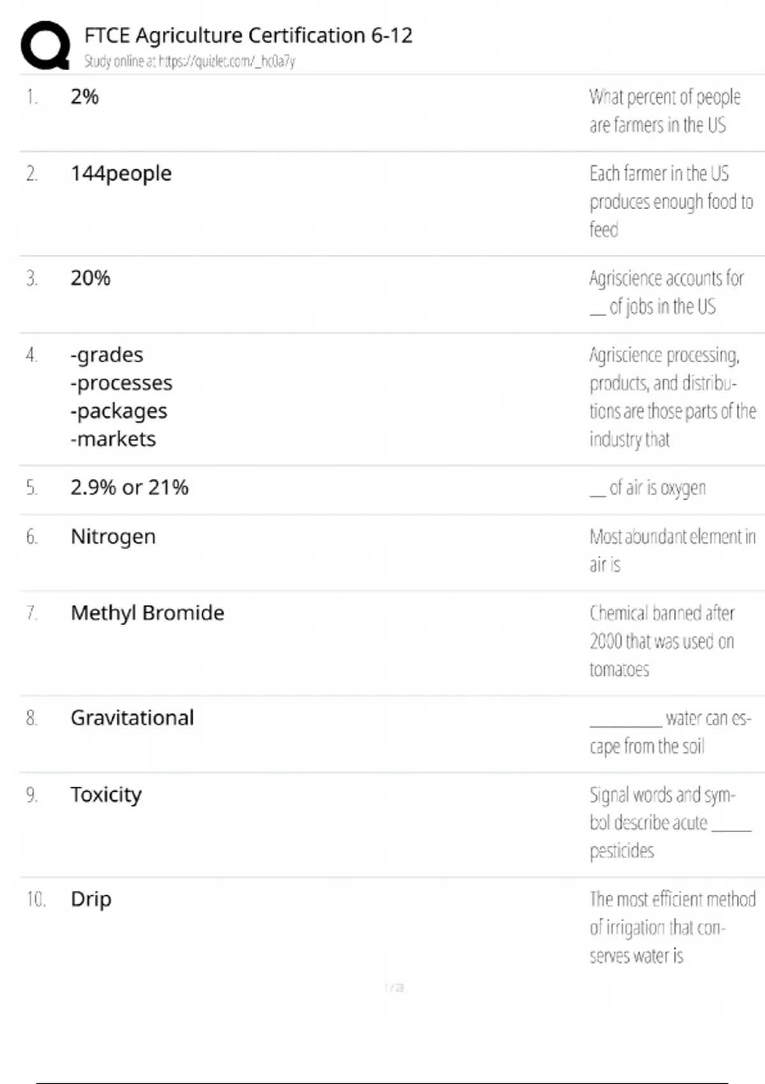Image resolution: width=765 pixels, height=1084 pixels.
Task: Click the chemical banned after 2000 definition
Action: point(662,641)
